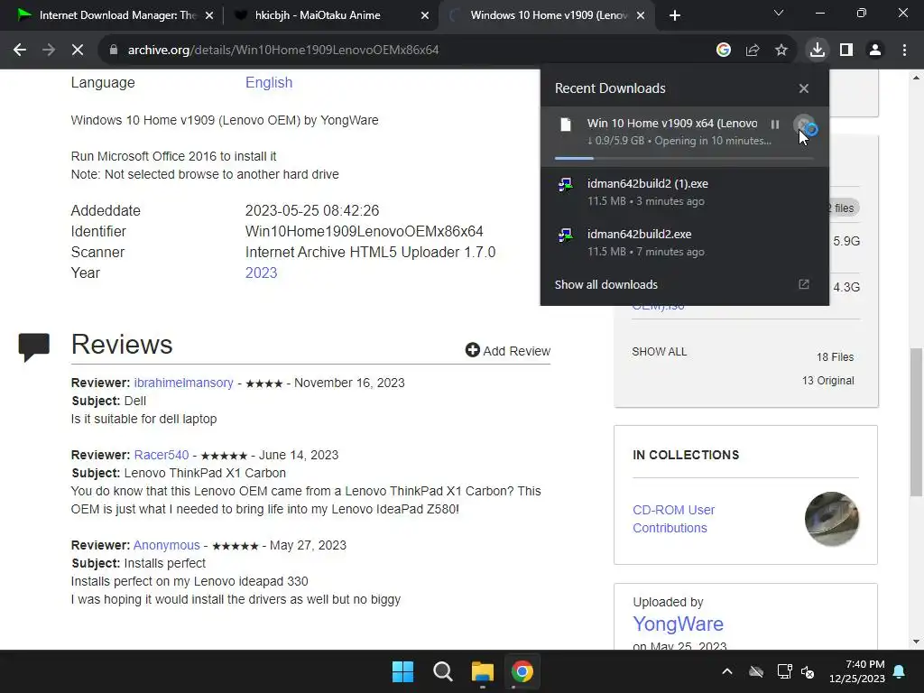
Task: Expand the tab search dropdown
Action: click(779, 13)
